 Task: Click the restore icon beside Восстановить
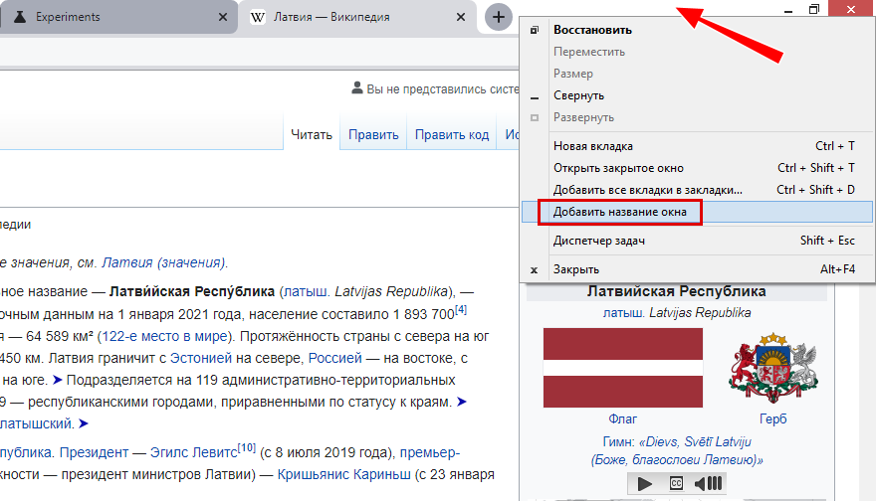tap(535, 30)
